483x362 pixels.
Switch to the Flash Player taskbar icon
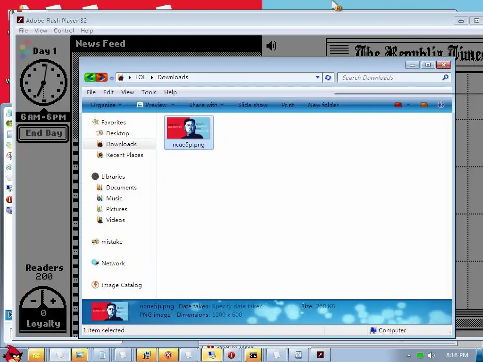pos(320,355)
